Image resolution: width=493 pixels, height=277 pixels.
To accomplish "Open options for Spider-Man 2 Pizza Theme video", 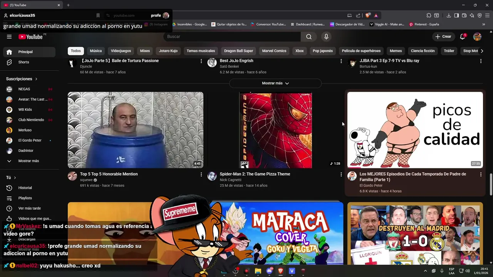I will pos(341,174).
